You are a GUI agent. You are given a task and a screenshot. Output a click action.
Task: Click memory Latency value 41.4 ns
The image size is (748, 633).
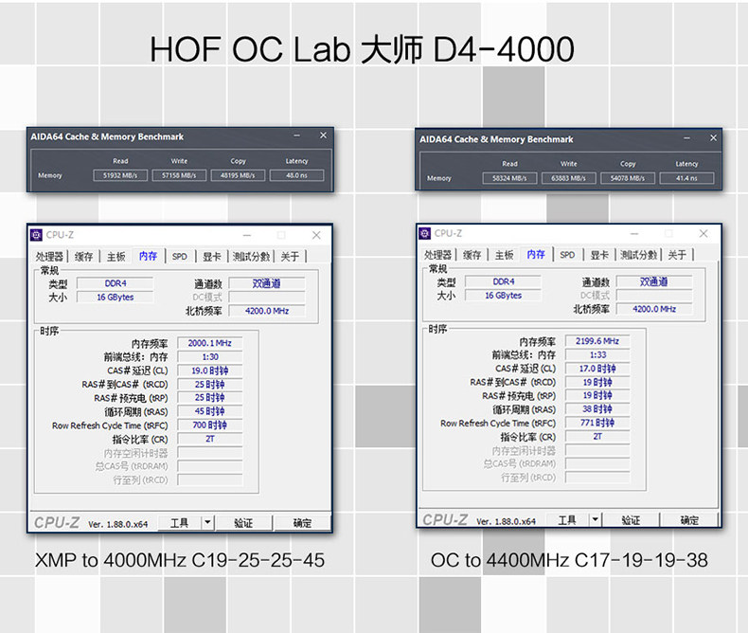tap(686, 178)
